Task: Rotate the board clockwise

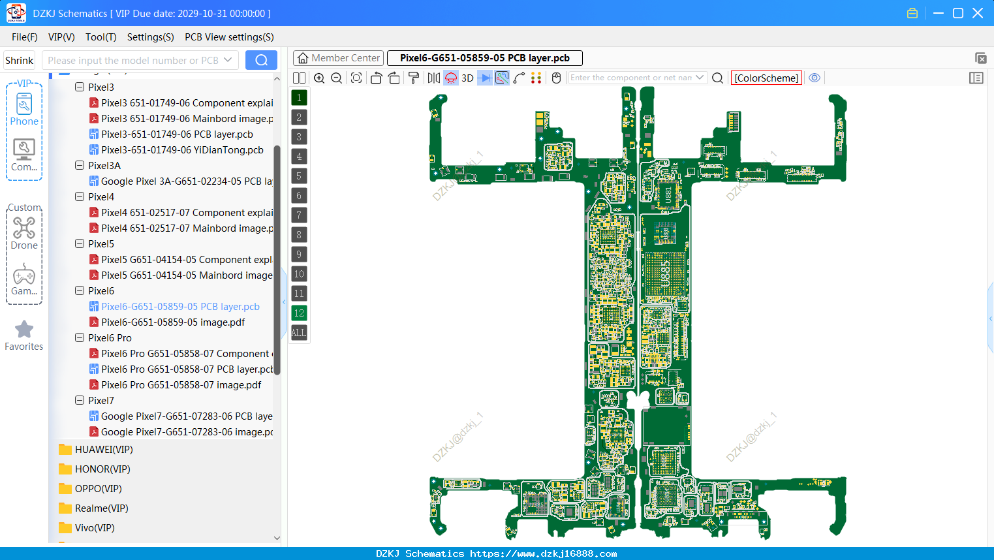Action: [394, 78]
